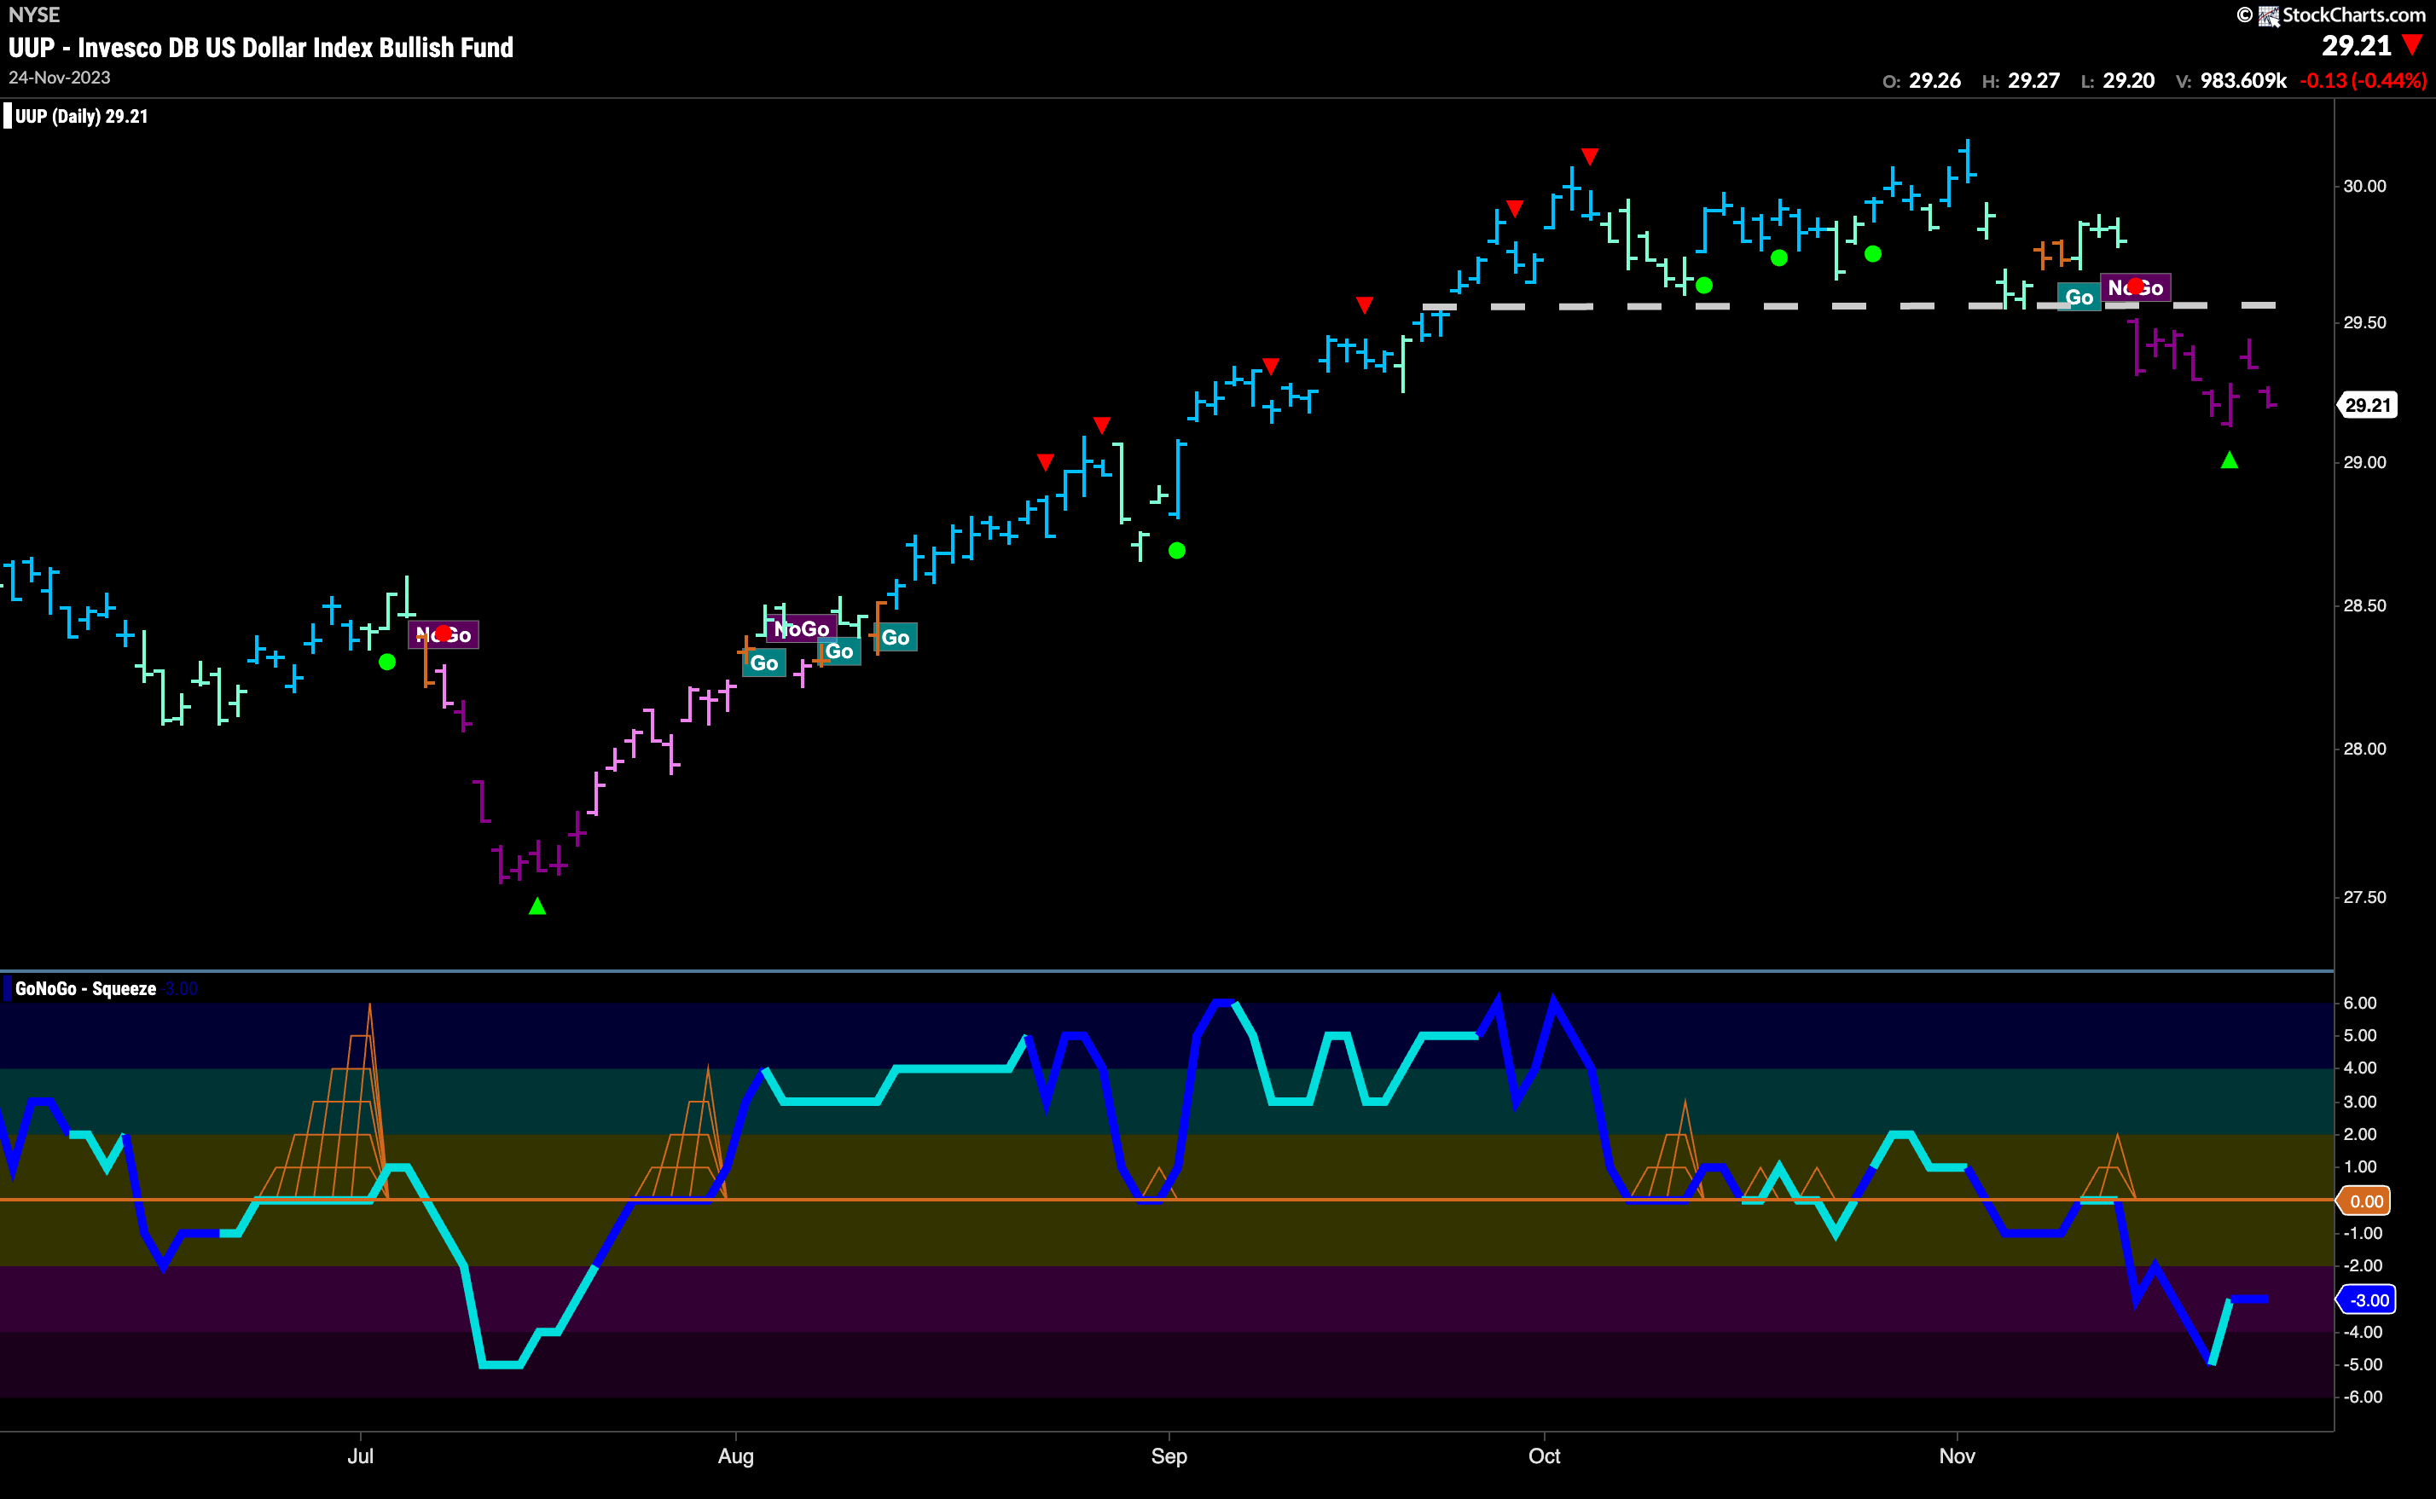Click the 30.00 price axis label

(2364, 187)
